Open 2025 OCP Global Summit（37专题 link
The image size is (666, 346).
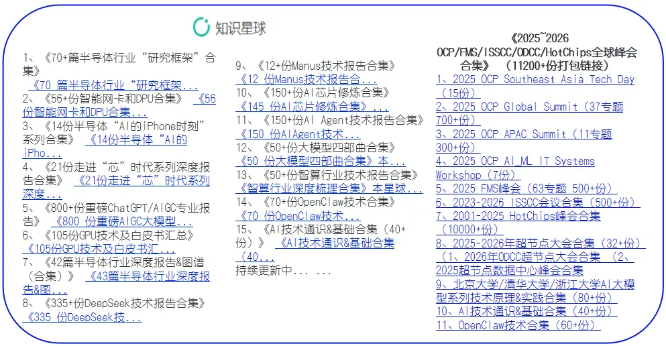coord(530,113)
